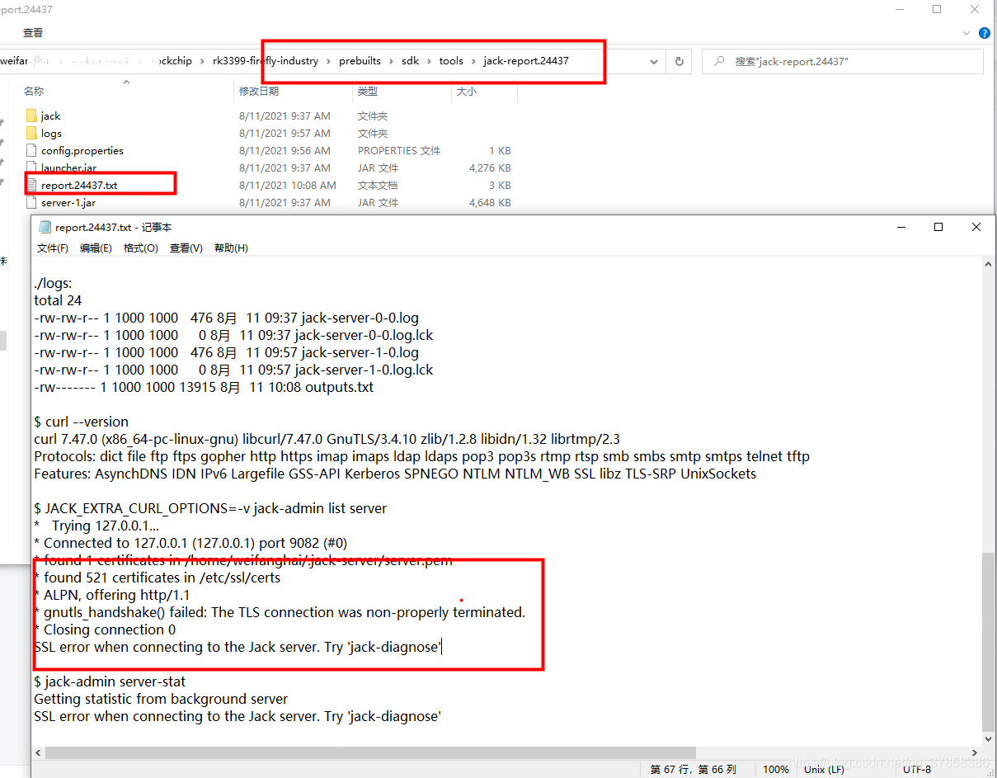
Task: Click the 100% zoom indicator in status bar
Action: coord(775,769)
